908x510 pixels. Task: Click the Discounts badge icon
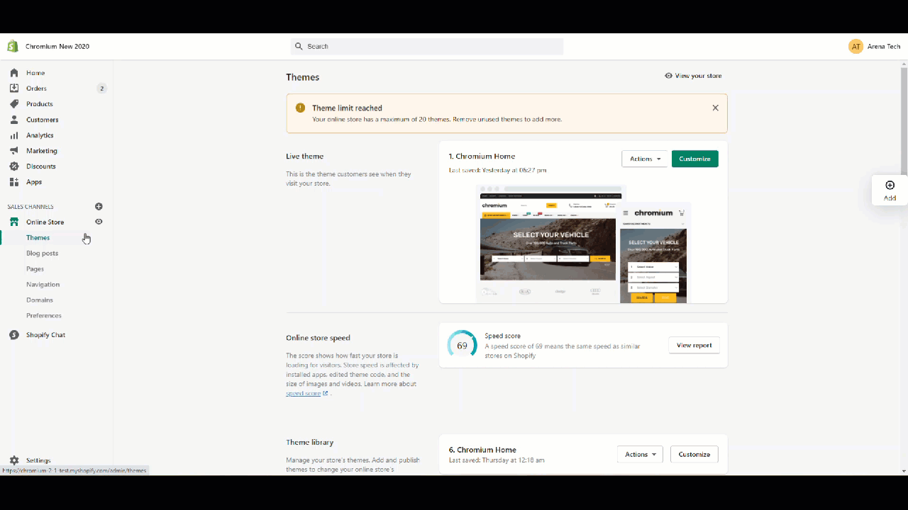click(14, 166)
